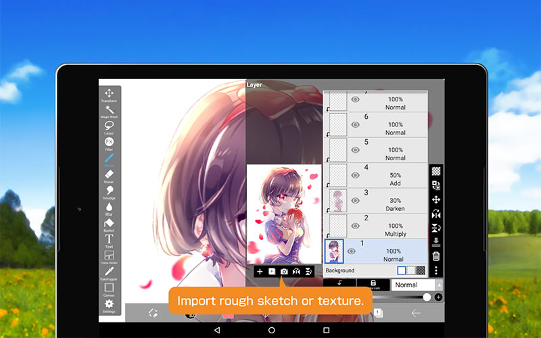The width and height of the screenshot is (541, 338).
Task: Toggle visibility of layer 5
Action: (356, 150)
